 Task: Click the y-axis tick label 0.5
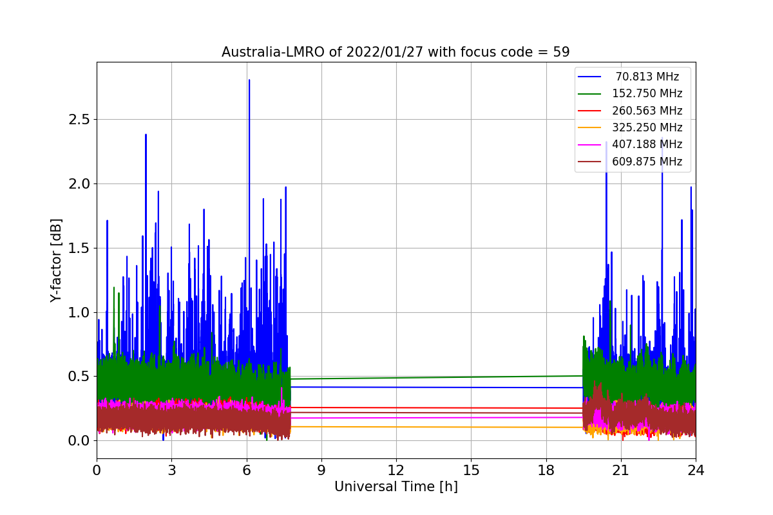click(x=80, y=377)
